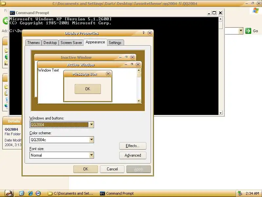Select the Appearance tab
Screen dimensions: 262x197
tap(95, 42)
